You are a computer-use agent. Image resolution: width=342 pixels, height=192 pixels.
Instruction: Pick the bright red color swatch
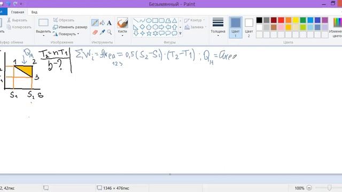coord(281,20)
